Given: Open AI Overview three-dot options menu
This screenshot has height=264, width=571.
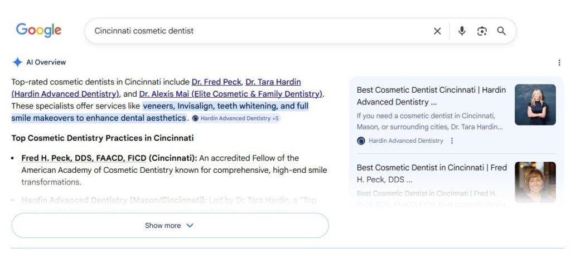Looking at the screenshot, I should click(x=559, y=62).
